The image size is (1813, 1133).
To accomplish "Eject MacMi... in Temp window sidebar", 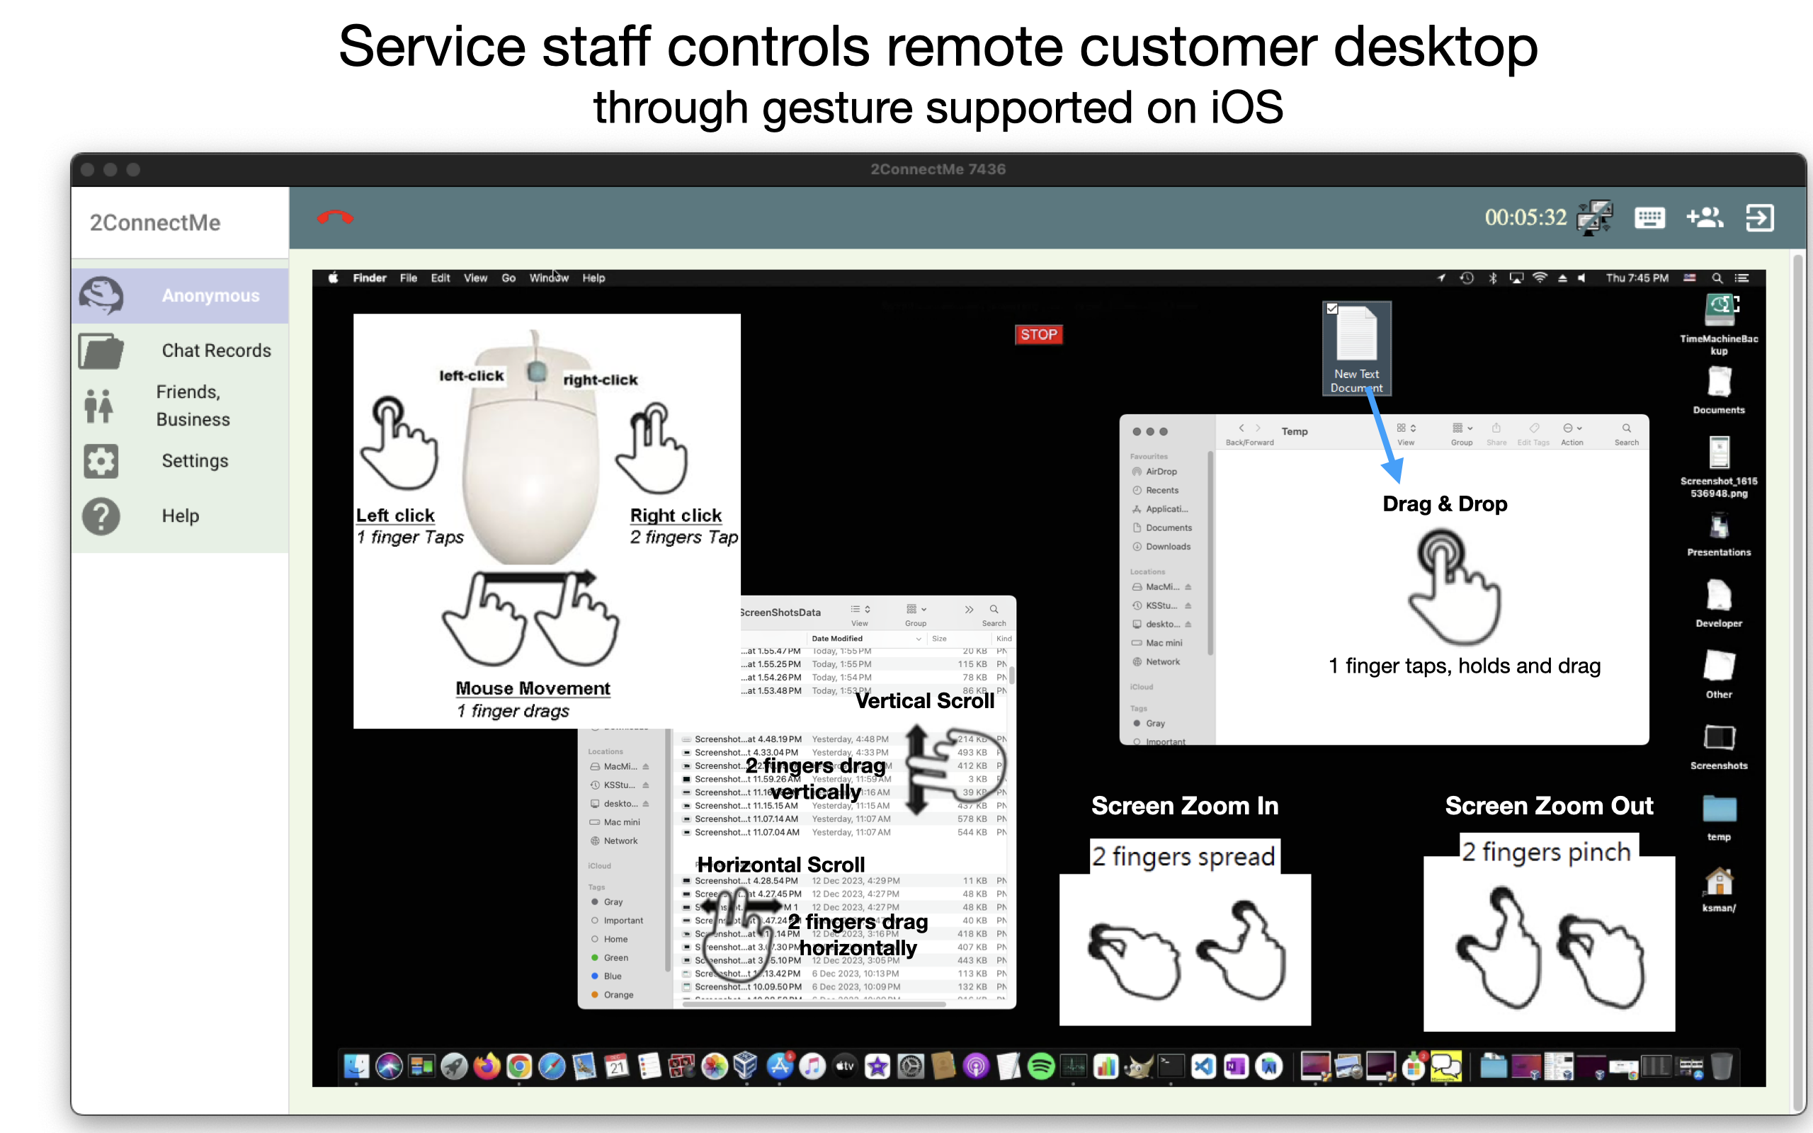I will pyautogui.click(x=1188, y=587).
